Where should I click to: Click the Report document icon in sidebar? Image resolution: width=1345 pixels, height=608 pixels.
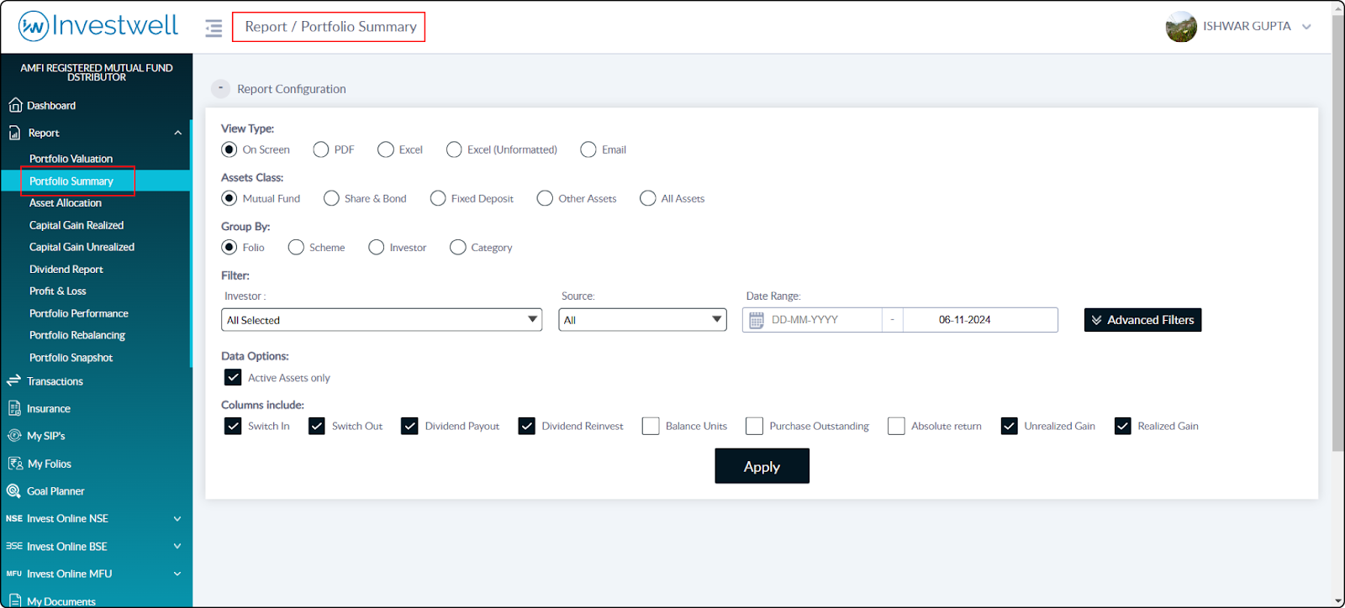pos(15,133)
